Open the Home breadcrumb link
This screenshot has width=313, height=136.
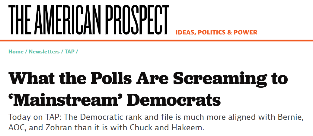[x=16, y=52]
